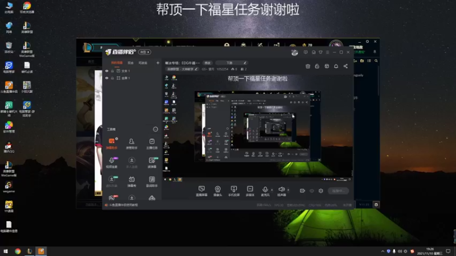456x256 pixels.
Task: Share the live room
Action: 345,66
